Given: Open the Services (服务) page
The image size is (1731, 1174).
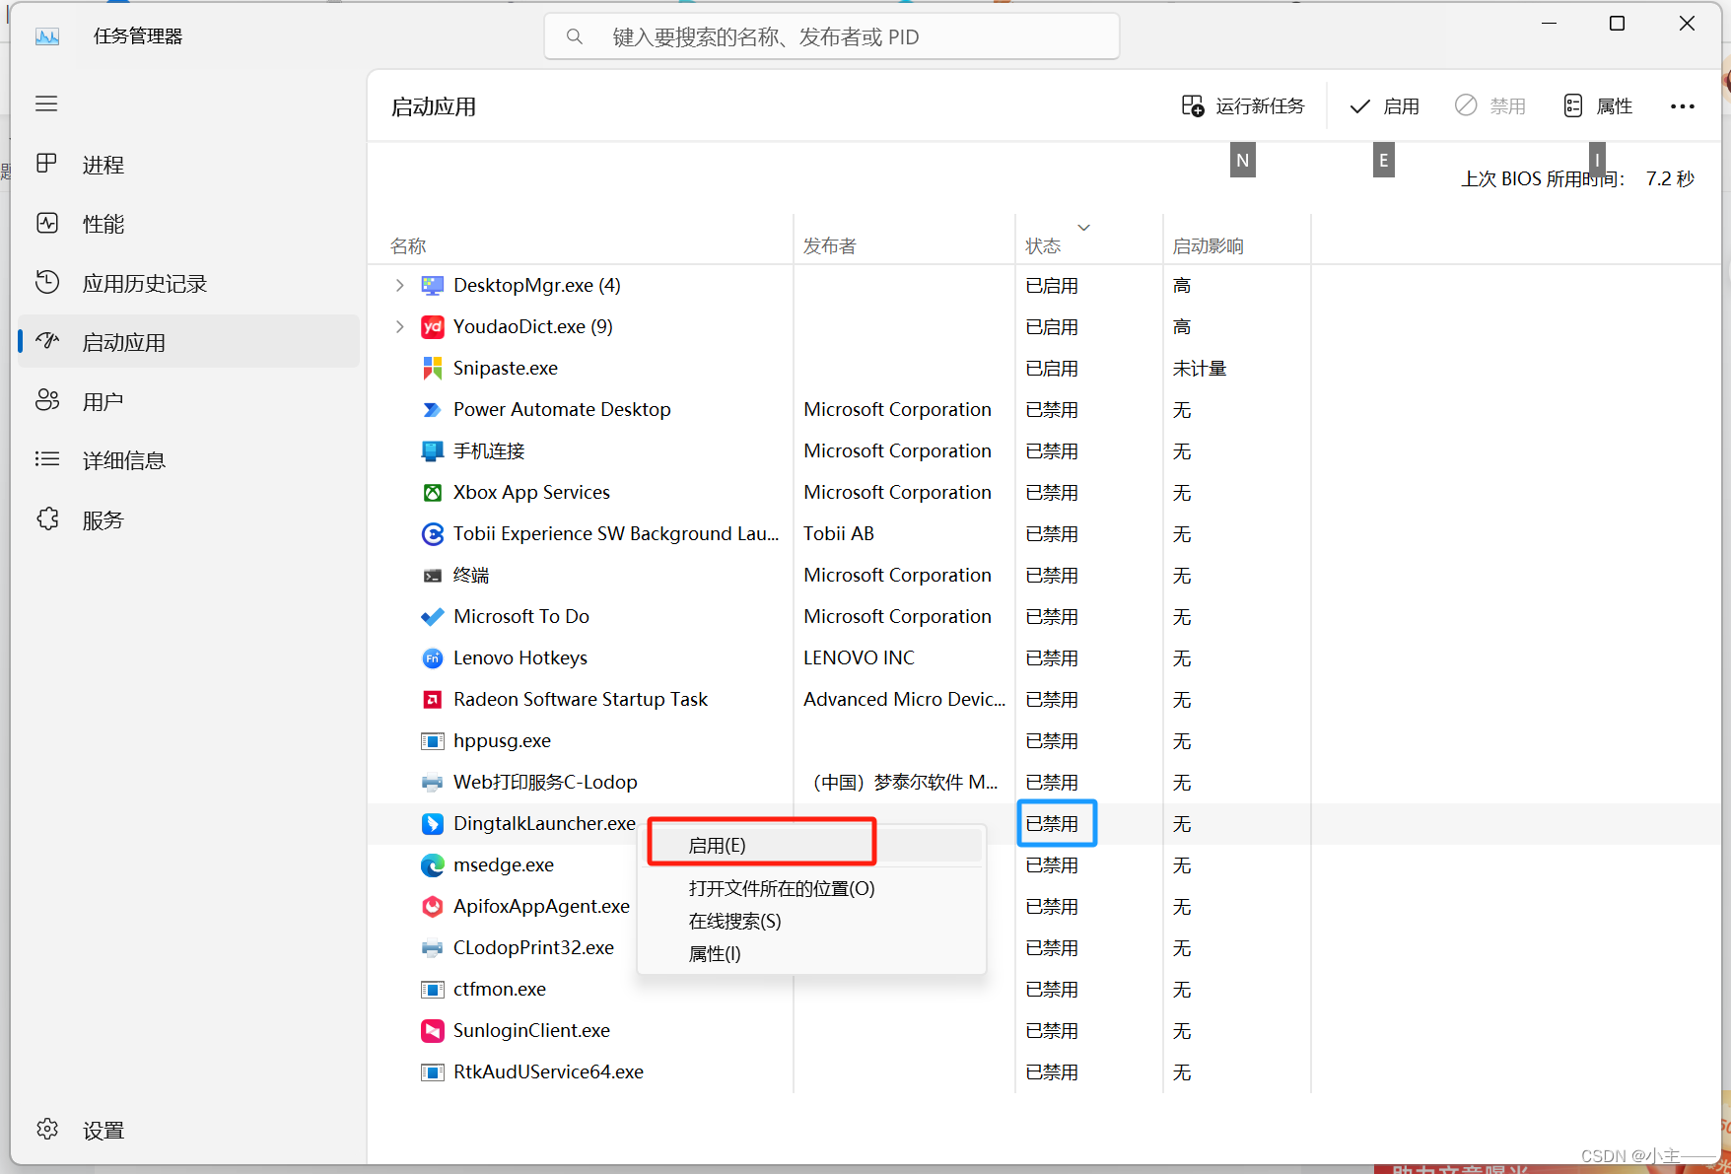Looking at the screenshot, I should coord(188,519).
